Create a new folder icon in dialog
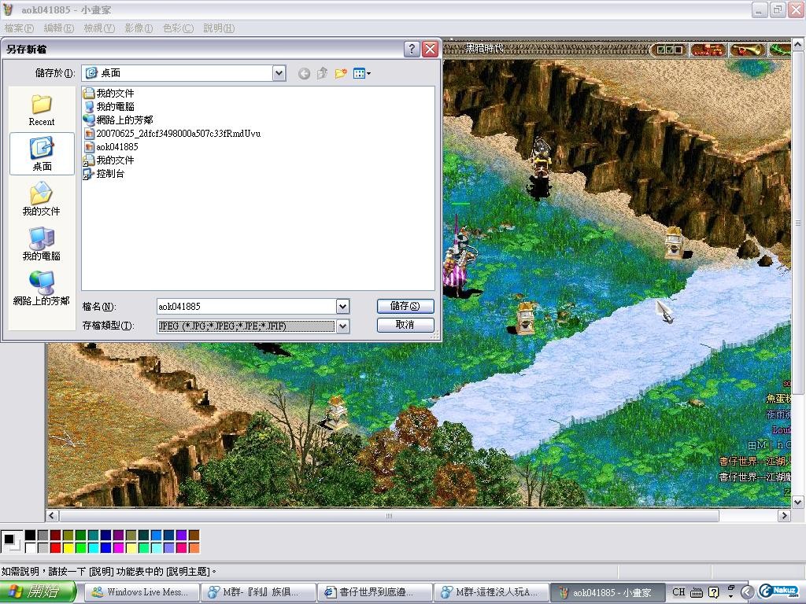This screenshot has height=604, width=806. (x=340, y=73)
